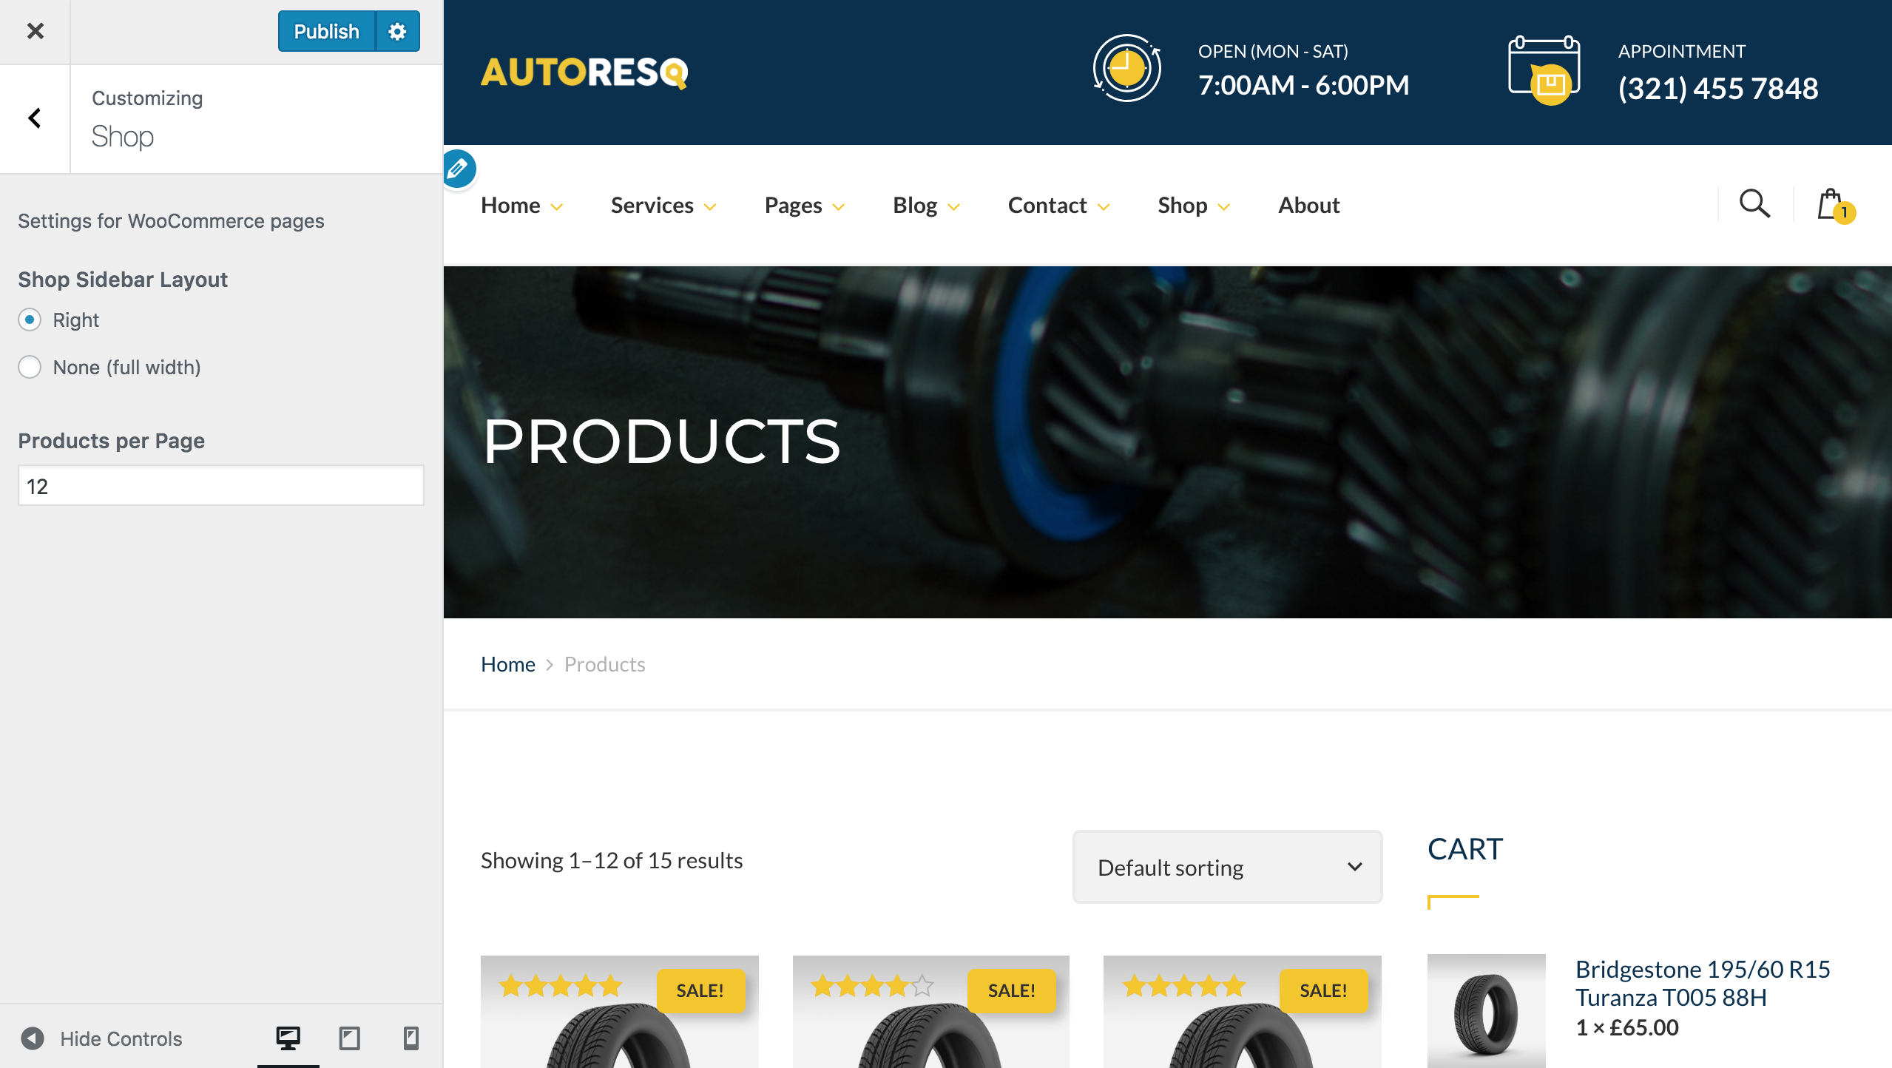Follow the Home breadcrumb link
Screen dimensions: 1892x1068
(x=508, y=664)
